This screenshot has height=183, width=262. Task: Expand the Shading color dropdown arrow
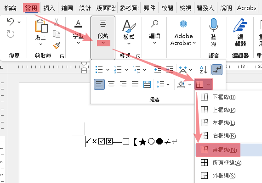[x=190, y=84]
